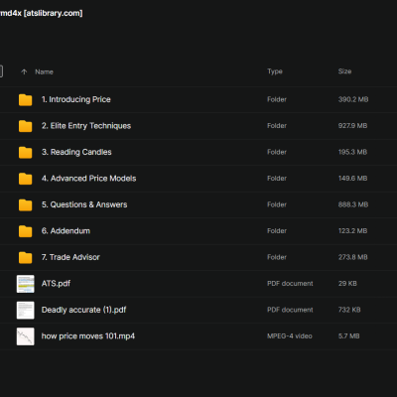Click the folder icon for 7. Trade Advisor
The height and width of the screenshot is (397, 397).
25,257
